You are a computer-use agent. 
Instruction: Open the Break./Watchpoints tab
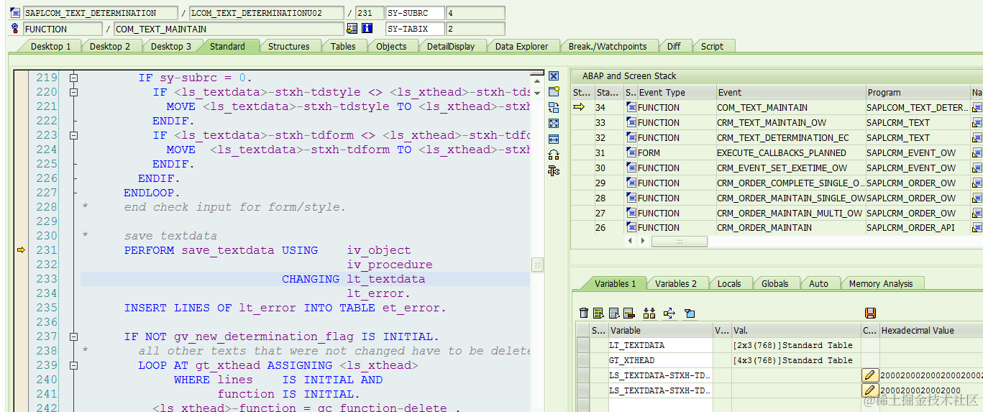(608, 46)
